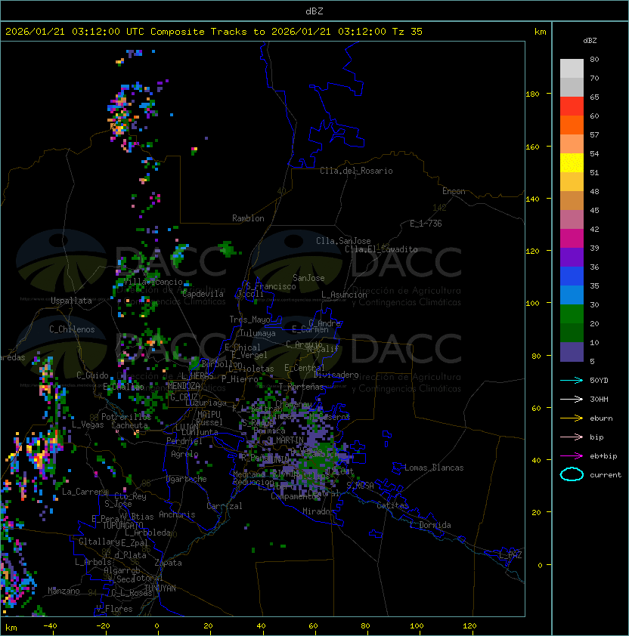
Task: Click the dBZ title in top bar
Action: (314, 11)
